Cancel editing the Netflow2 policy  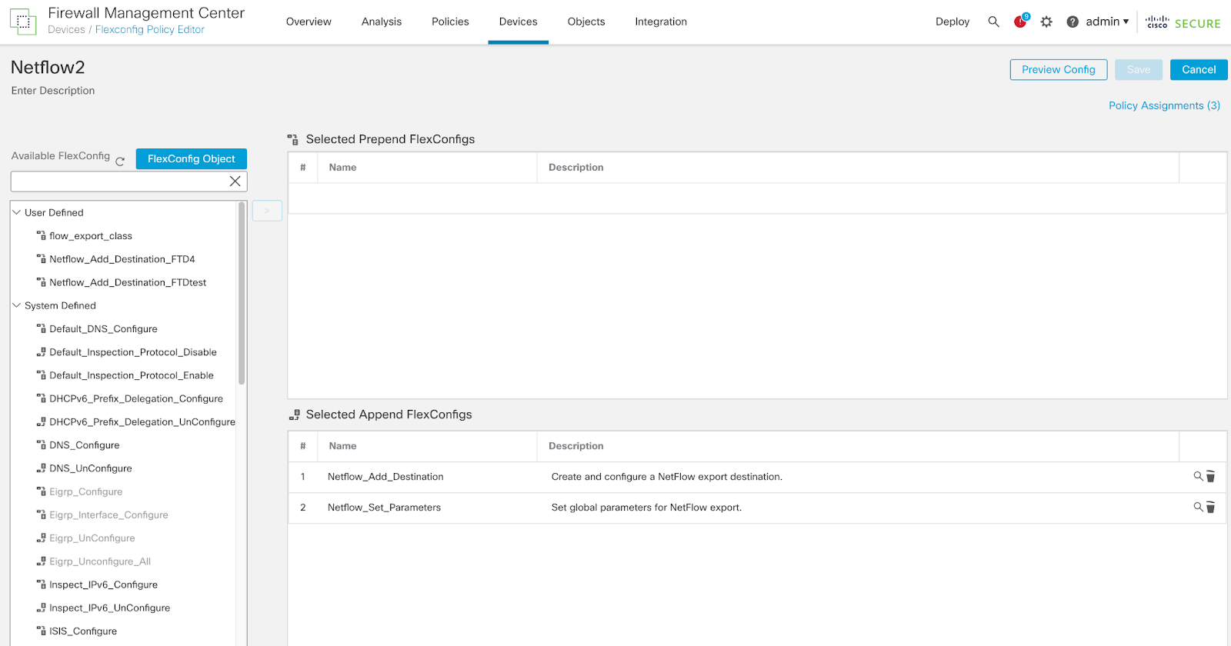1199,69
